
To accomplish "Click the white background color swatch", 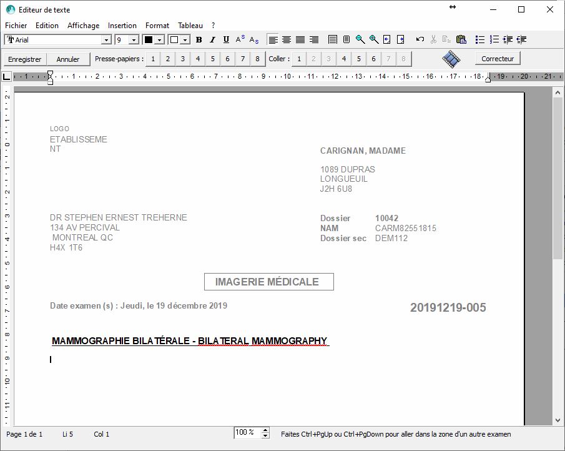I will coord(174,40).
